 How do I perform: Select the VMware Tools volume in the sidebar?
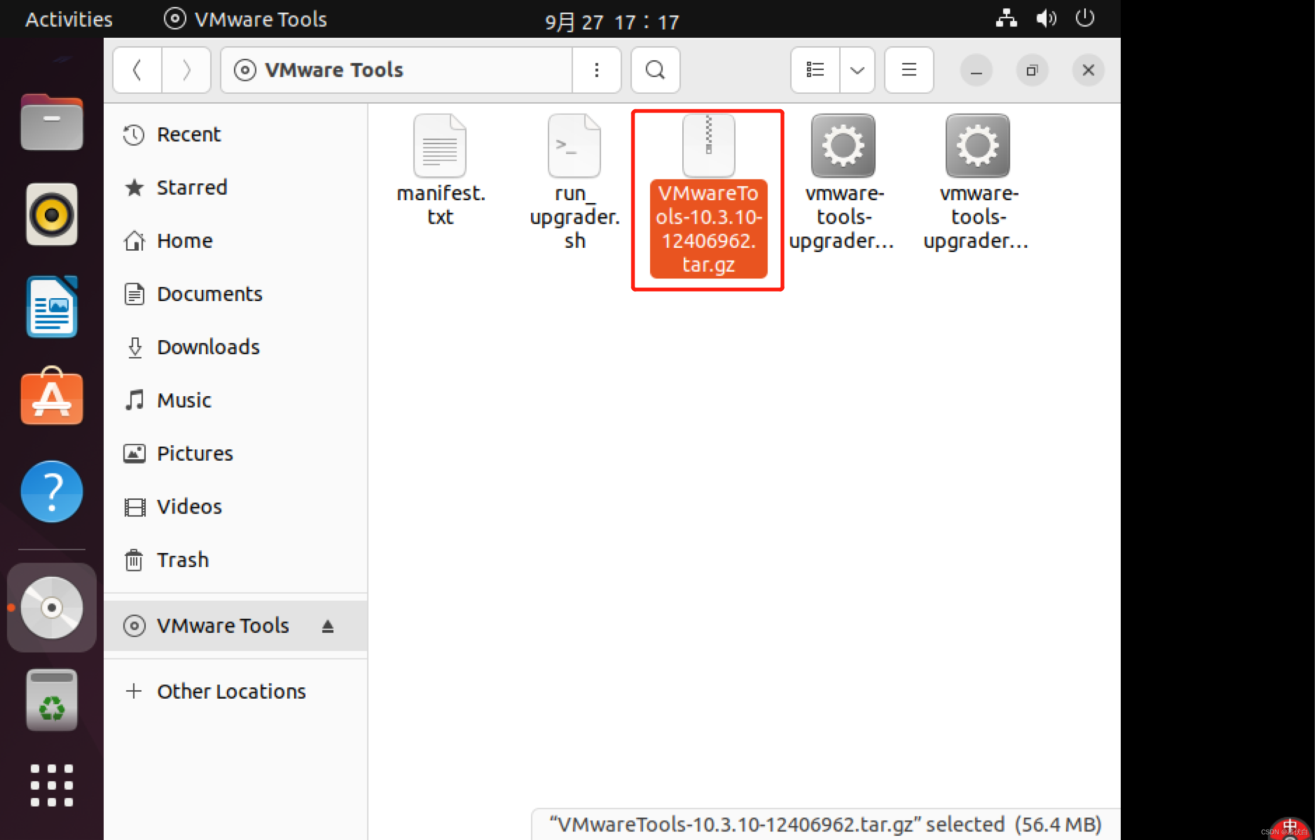235,626
